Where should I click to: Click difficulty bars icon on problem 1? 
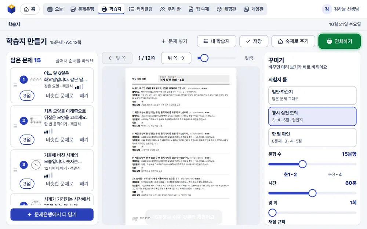coord(79,87)
